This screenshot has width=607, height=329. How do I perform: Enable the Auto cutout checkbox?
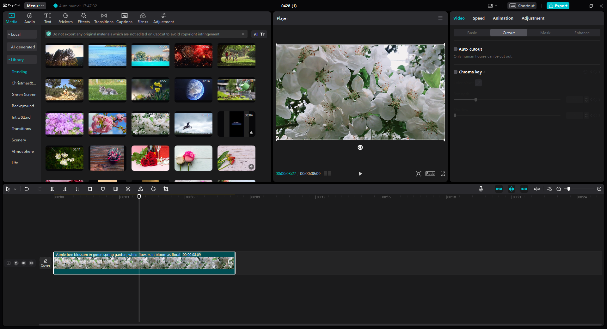(456, 49)
